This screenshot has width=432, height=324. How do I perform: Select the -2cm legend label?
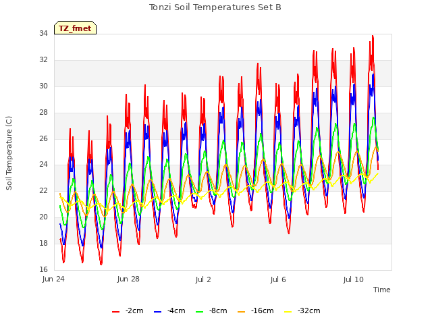[134, 310]
